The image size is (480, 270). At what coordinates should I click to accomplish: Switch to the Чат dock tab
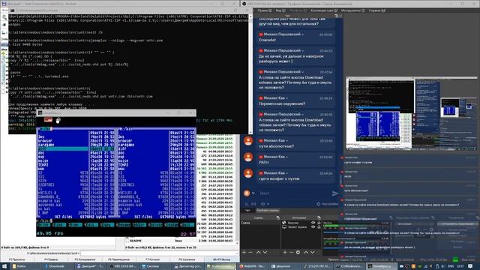coord(247,211)
